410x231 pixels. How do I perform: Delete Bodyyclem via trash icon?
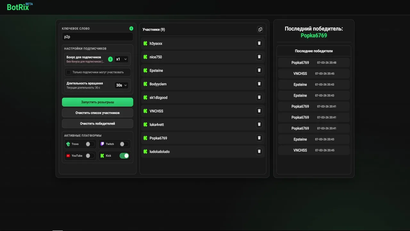coord(259,84)
